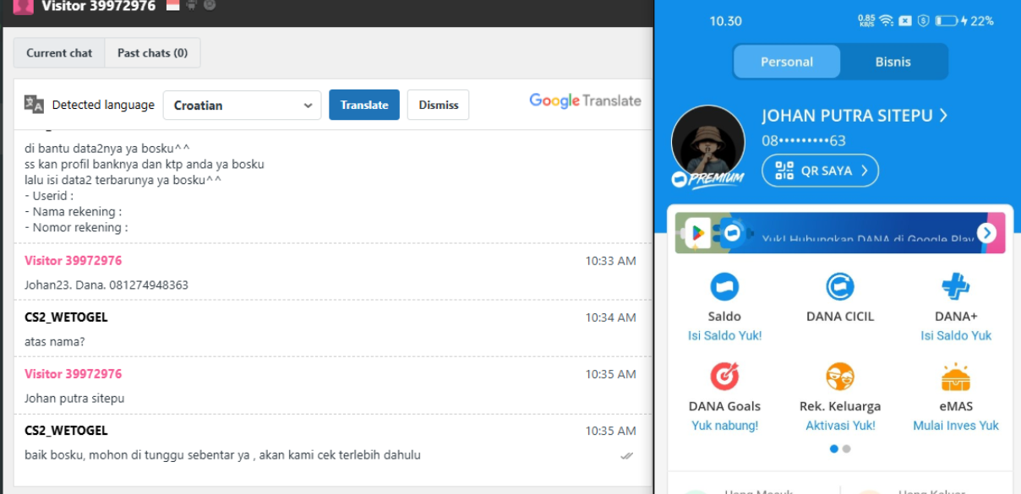Click the Google Translate logo
The height and width of the screenshot is (494, 1021).
pos(585,100)
